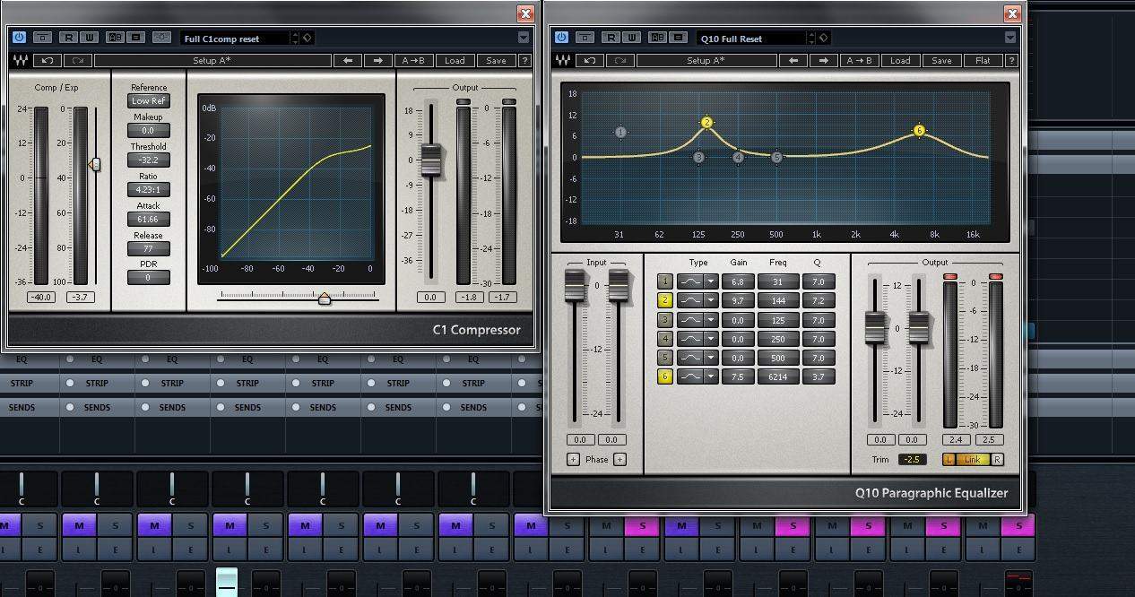
Task: Click C1 threshold slider handle under graph
Action: pyautogui.click(x=325, y=298)
